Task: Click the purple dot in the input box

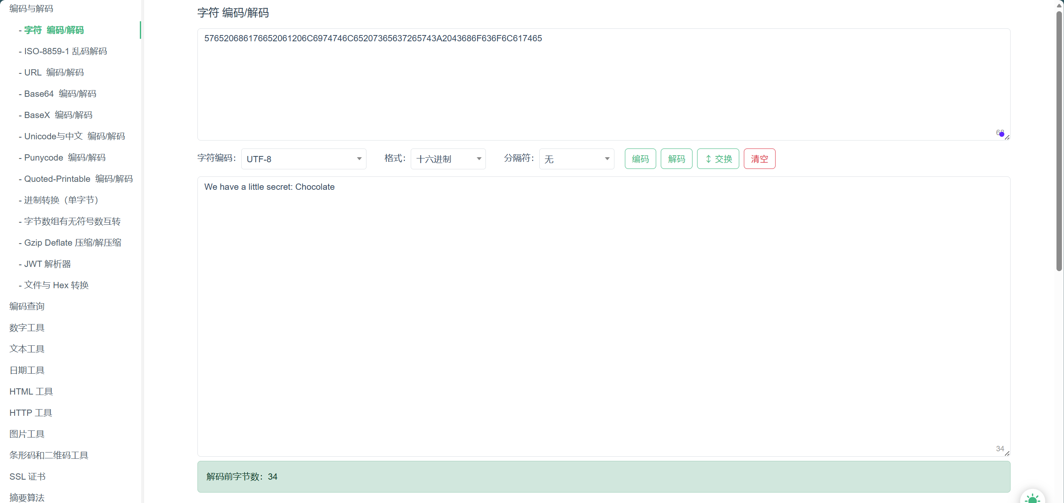Action: click(x=1001, y=134)
